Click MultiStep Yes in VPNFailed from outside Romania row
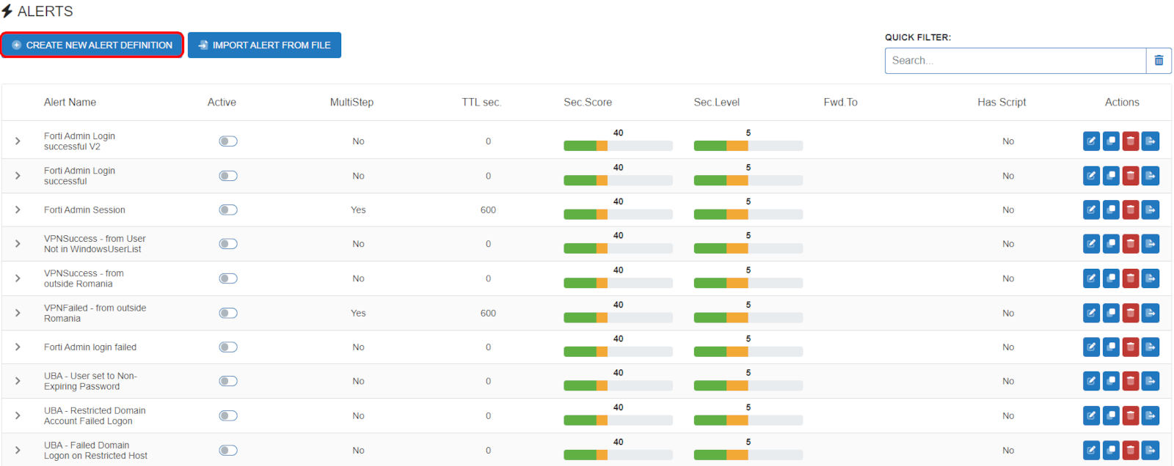The image size is (1174, 466). (358, 314)
